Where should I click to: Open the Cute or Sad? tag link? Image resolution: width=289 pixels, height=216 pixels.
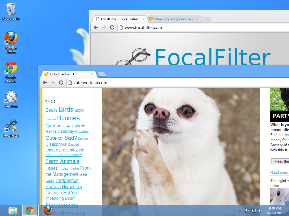coord(61,138)
